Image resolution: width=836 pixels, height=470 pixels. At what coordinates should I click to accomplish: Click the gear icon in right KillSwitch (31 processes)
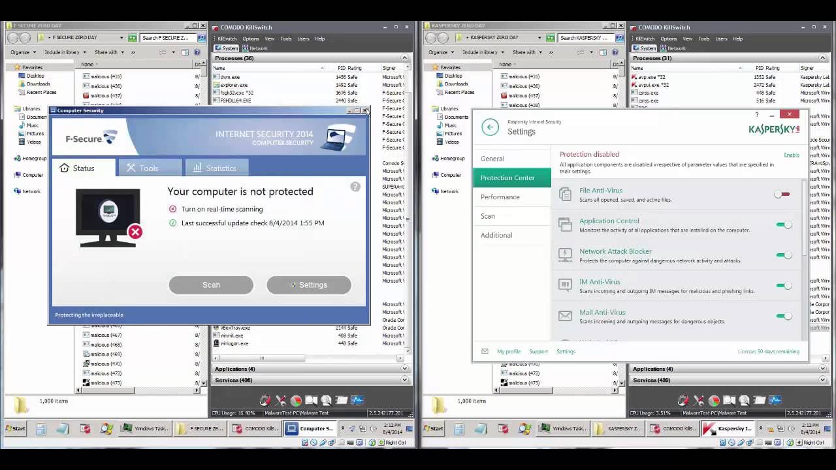pos(683,400)
